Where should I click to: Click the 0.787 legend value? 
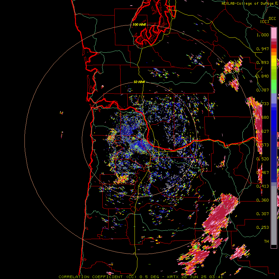[x=263, y=90]
